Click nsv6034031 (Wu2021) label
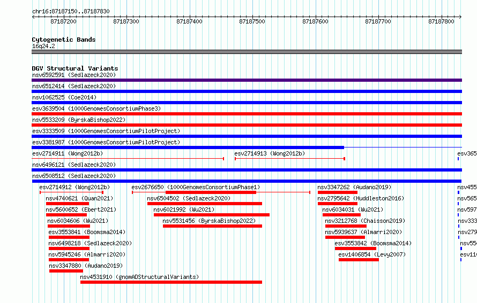The width and height of the screenshot is (477, 303). (353, 209)
